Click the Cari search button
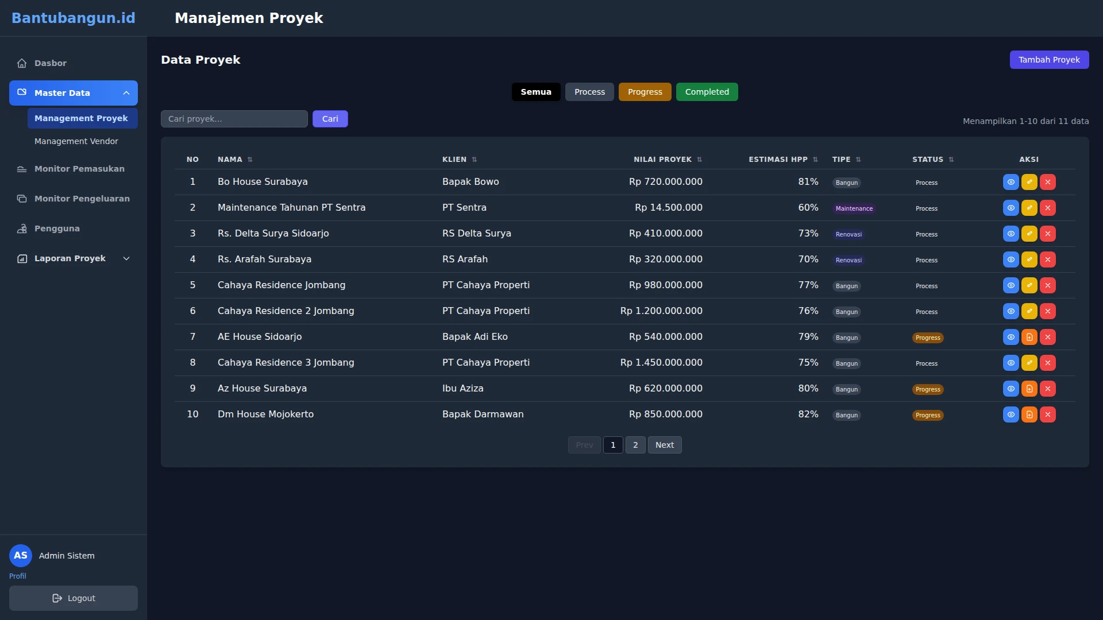This screenshot has width=1103, height=620. tap(330, 119)
